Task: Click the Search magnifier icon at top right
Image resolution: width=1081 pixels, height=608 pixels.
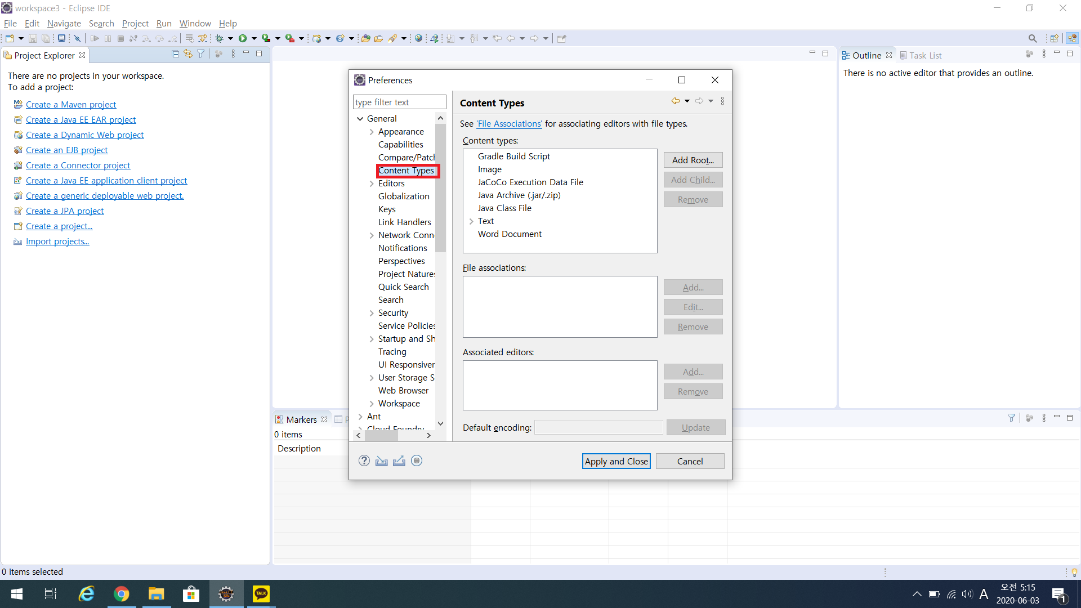Action: point(1033,38)
